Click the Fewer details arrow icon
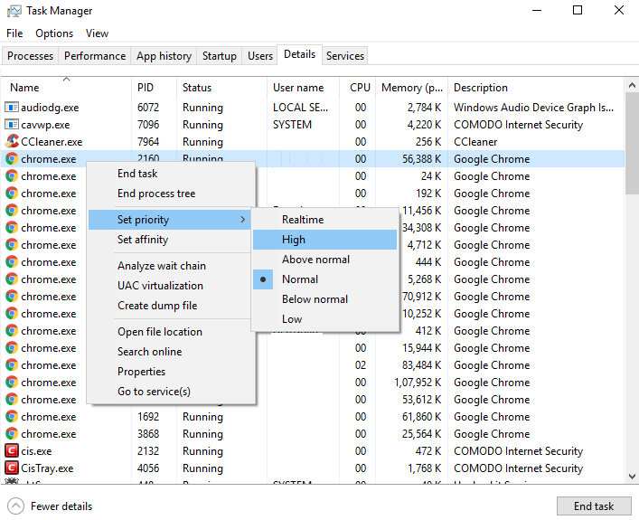 click(x=15, y=506)
